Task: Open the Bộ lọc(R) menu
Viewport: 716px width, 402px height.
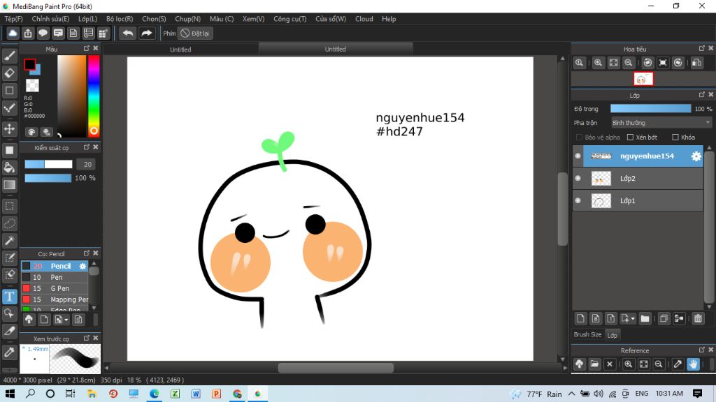Action: pyautogui.click(x=120, y=19)
